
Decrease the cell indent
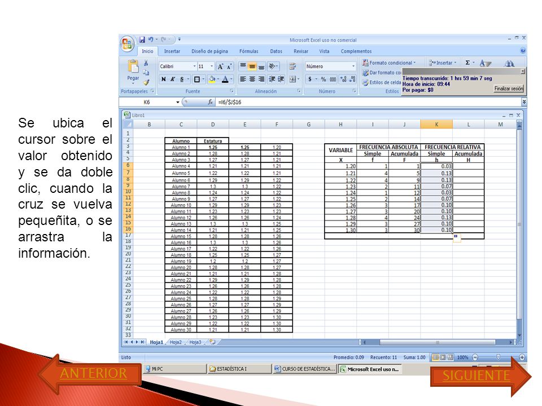point(272,79)
